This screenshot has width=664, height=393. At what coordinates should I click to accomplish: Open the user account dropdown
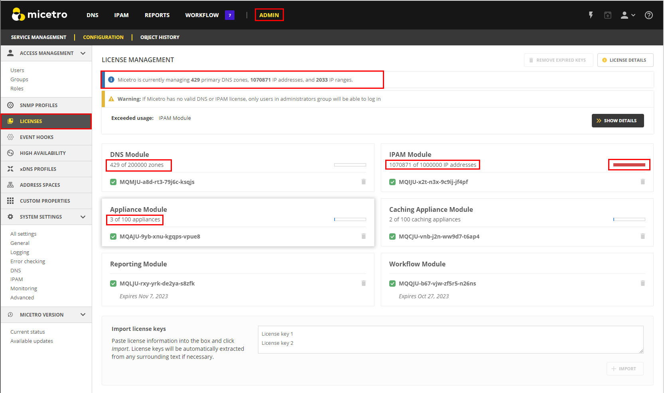coord(628,15)
